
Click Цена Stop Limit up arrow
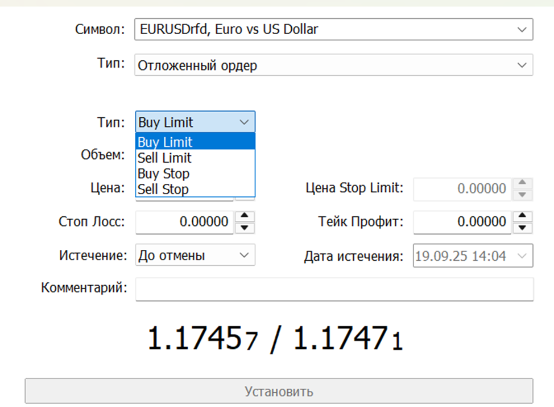pos(523,183)
